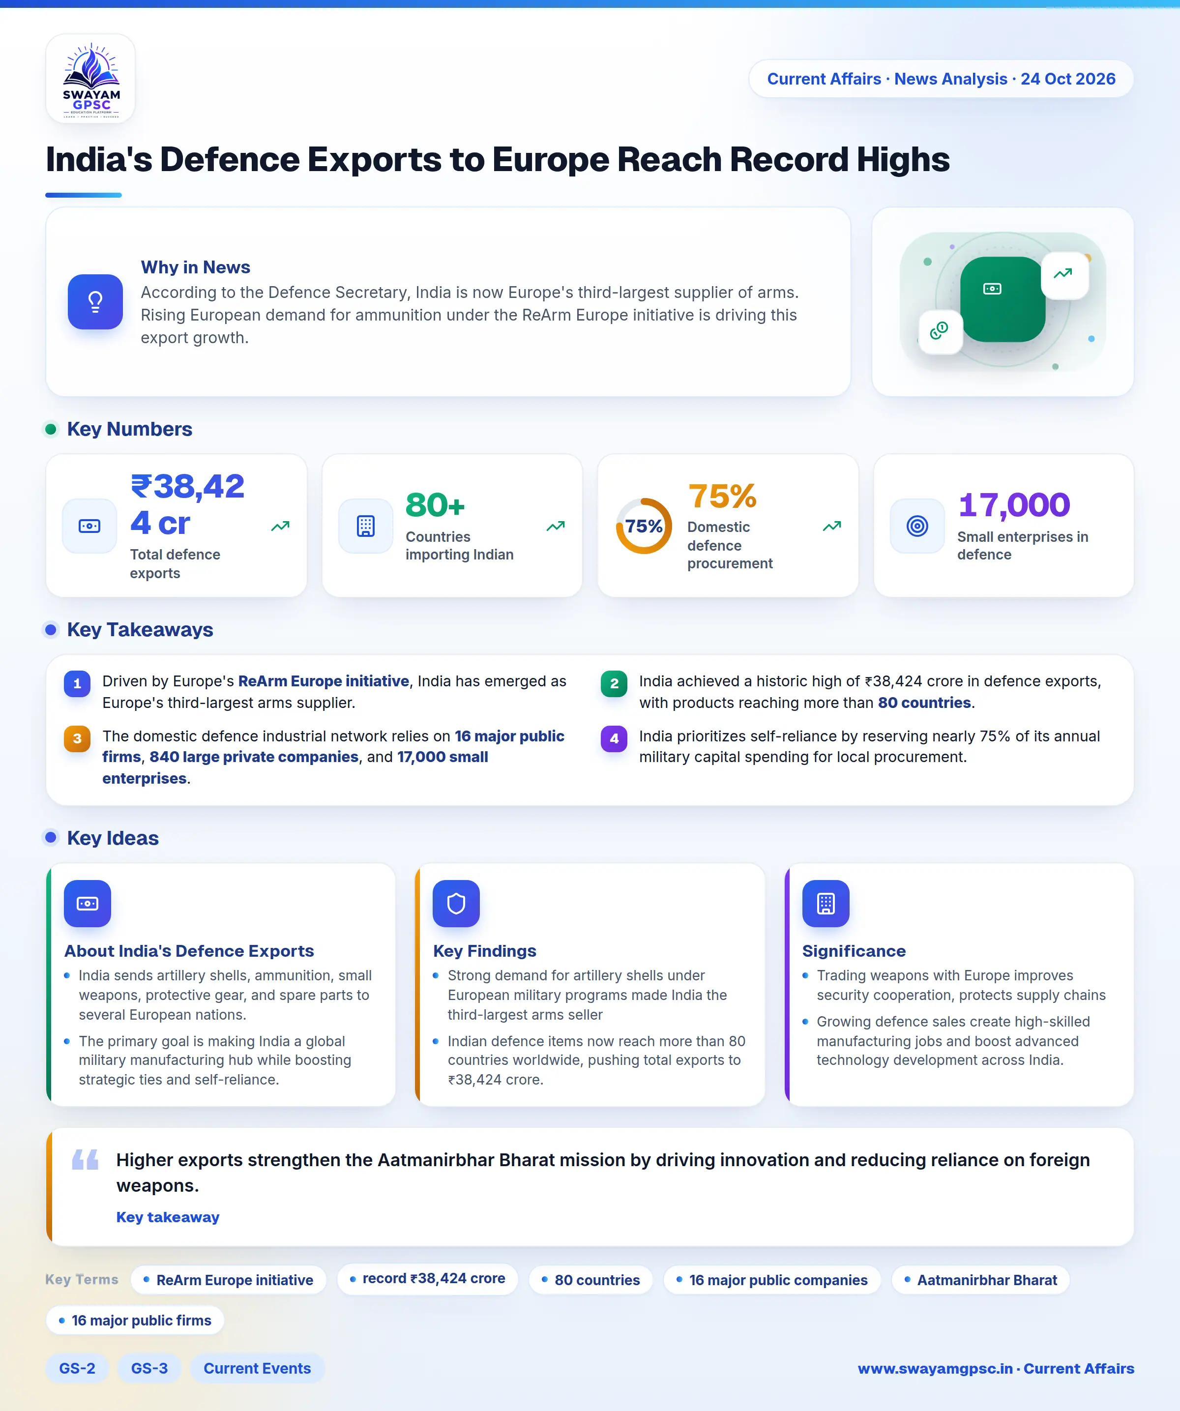Select the 16 major public firms chip
Screen dimensions: 1180x1411
(135, 1321)
